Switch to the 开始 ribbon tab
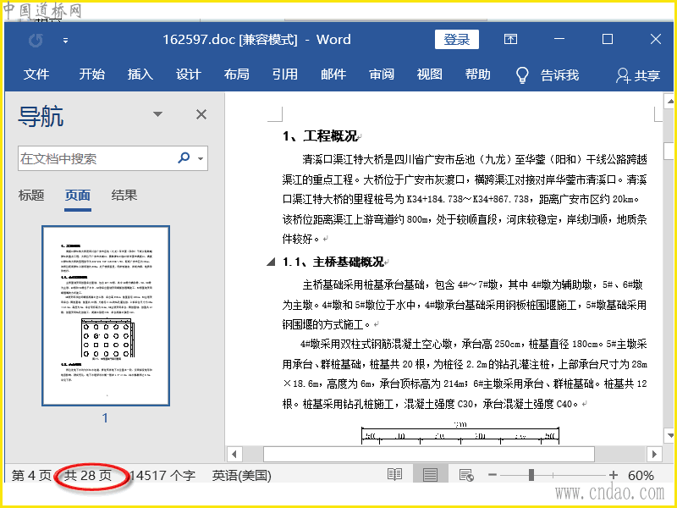The height and width of the screenshot is (508, 677). tap(91, 75)
